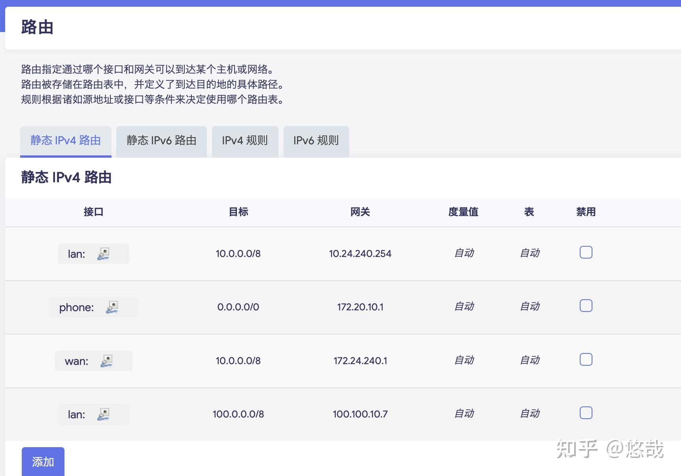Open the IPv4 规则 tab
This screenshot has width=681, height=476.
click(x=245, y=141)
